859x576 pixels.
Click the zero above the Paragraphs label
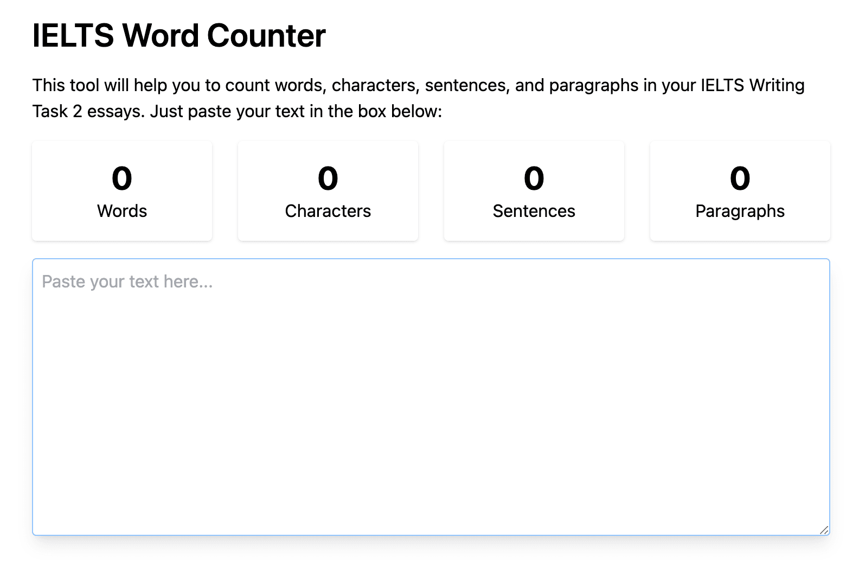[740, 178]
